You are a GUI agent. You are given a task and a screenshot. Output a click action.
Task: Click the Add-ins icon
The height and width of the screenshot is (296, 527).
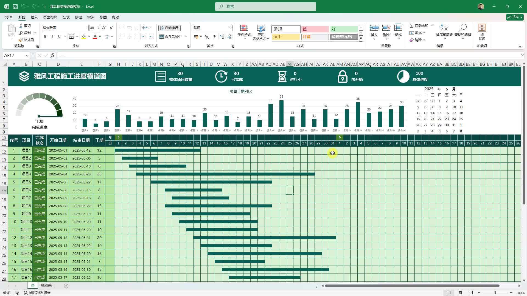coord(482,28)
